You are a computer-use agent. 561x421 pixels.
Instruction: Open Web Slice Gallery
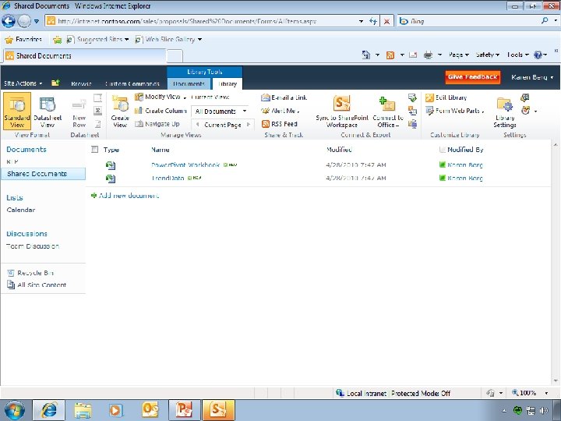point(168,40)
